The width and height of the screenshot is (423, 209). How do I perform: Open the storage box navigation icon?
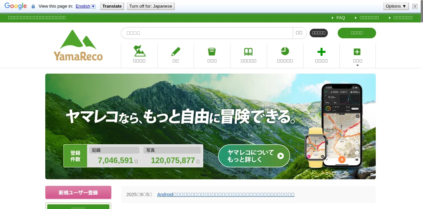pos(212,52)
